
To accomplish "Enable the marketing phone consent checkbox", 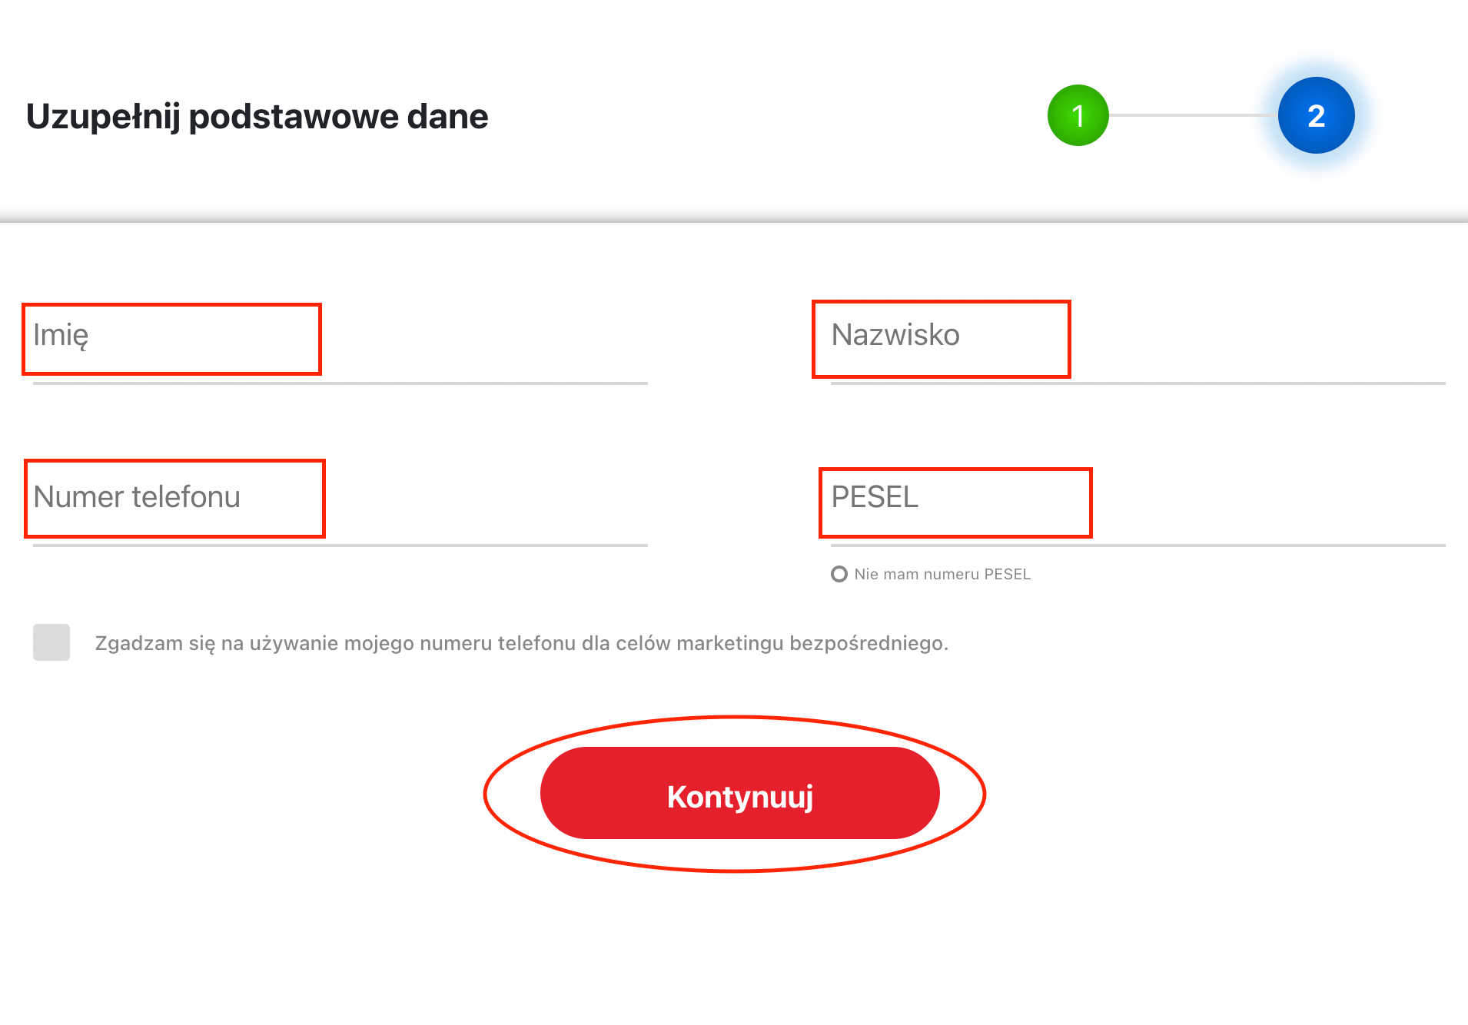I will pyautogui.click(x=51, y=642).
